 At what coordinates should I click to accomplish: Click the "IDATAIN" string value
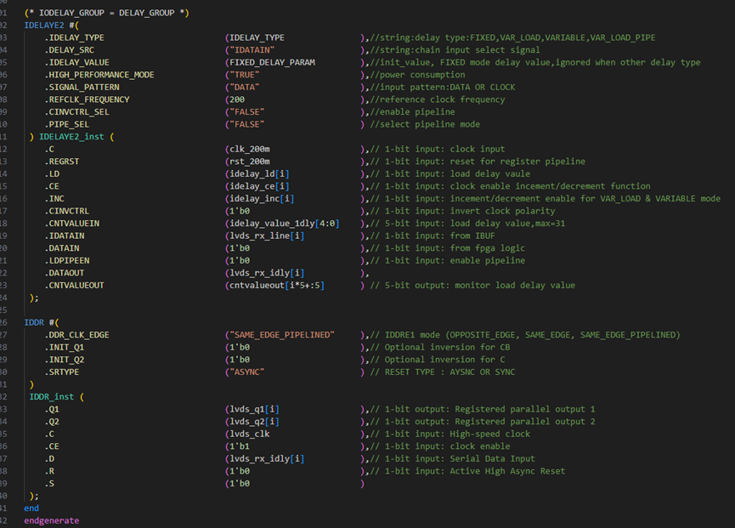[252, 50]
